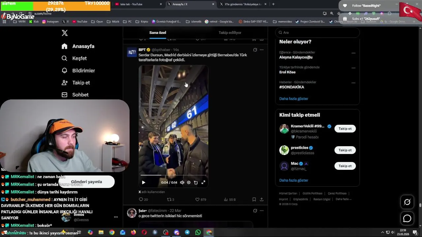
Task: Switch to Sana özel tab
Action: click(158, 33)
